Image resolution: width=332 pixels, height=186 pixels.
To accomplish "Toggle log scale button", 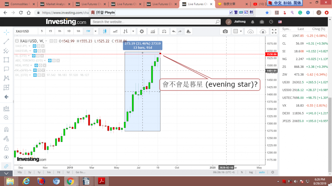I will pos(251,172).
